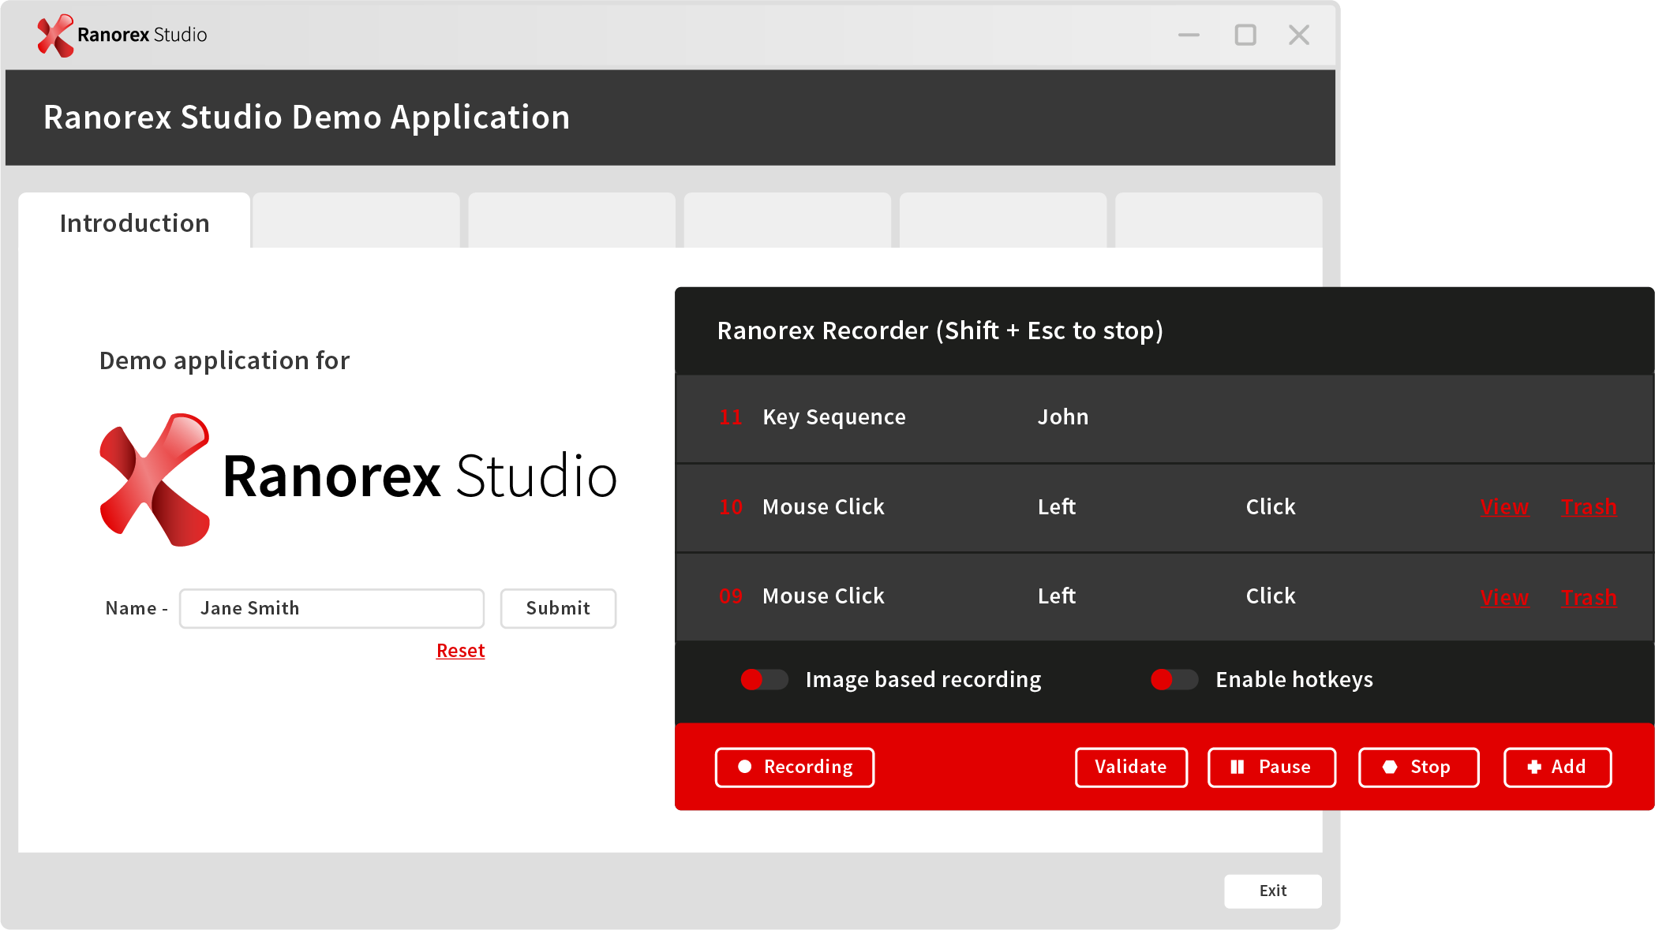Click the Submit button
The width and height of the screenshot is (1655, 930).
pos(558,608)
